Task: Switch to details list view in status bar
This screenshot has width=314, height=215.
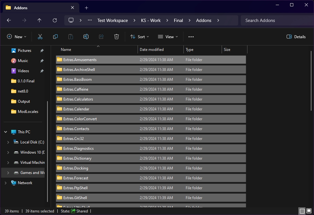Action: pos(302,211)
